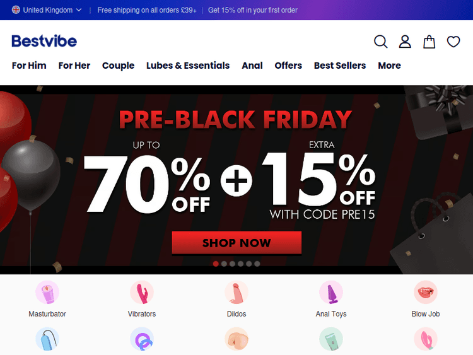Click the globe icon beside United Kingdom
Image resolution: width=473 pixels, height=355 pixels.
16,10
